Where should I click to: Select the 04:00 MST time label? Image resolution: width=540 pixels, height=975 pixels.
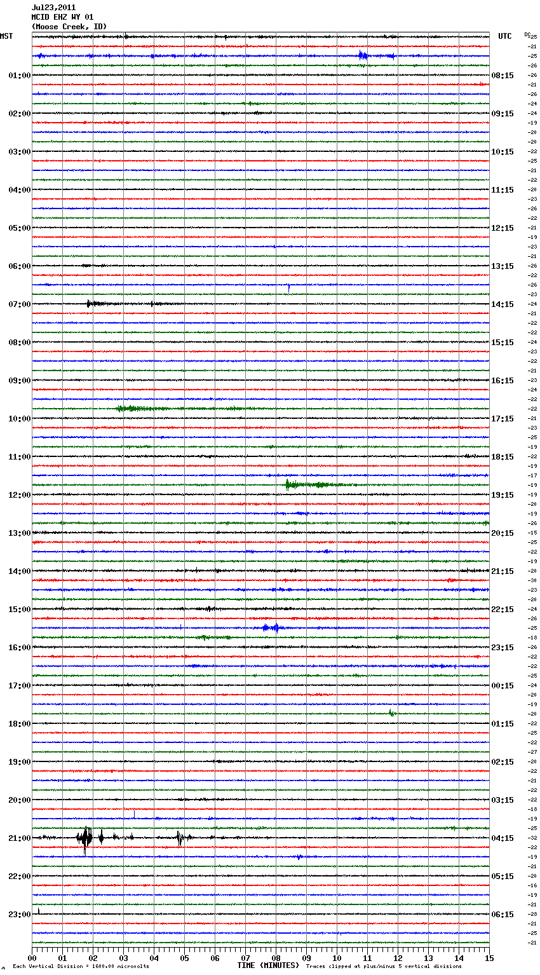pyautogui.click(x=19, y=190)
